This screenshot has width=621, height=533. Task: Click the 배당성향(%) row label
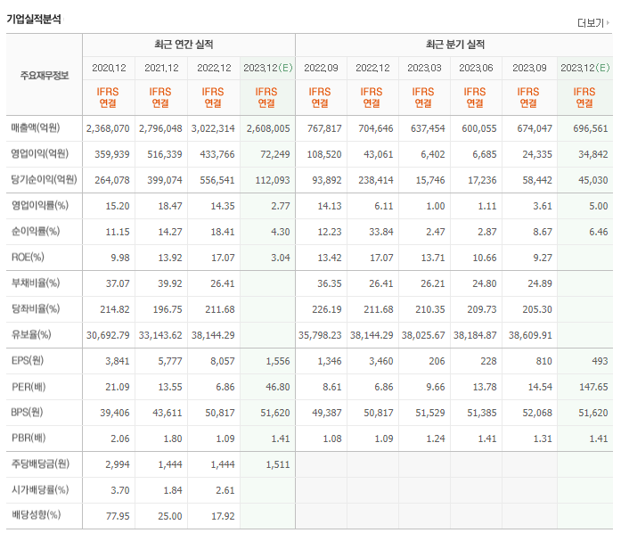pyautogui.click(x=36, y=515)
